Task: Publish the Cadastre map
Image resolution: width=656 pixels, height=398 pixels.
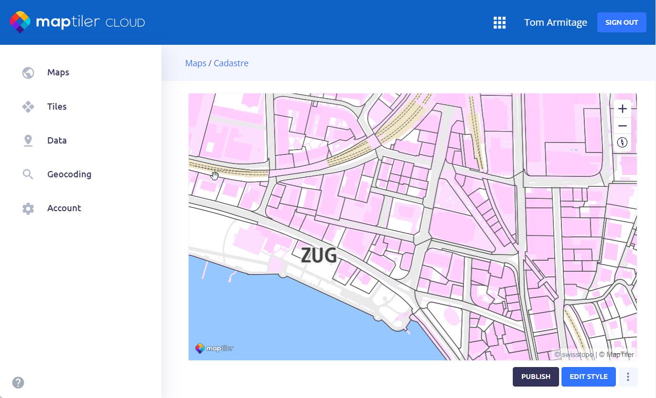Action: point(536,377)
